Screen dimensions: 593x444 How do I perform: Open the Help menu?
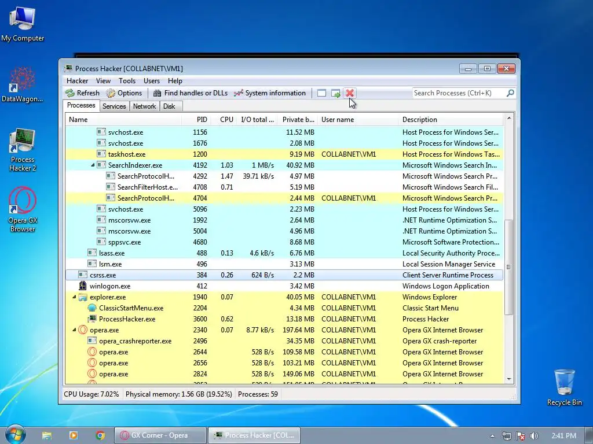coord(175,81)
